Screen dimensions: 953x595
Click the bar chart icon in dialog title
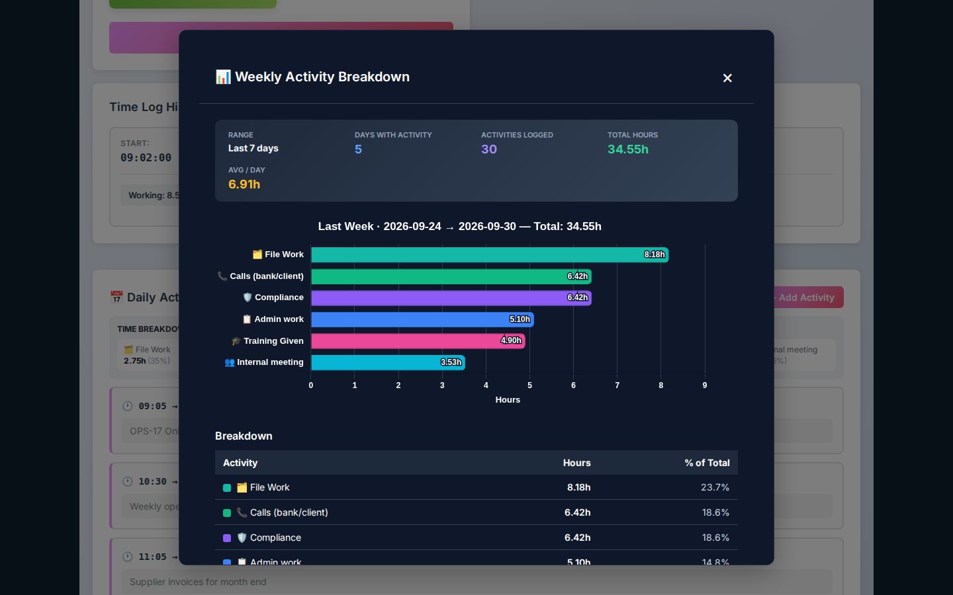223,77
